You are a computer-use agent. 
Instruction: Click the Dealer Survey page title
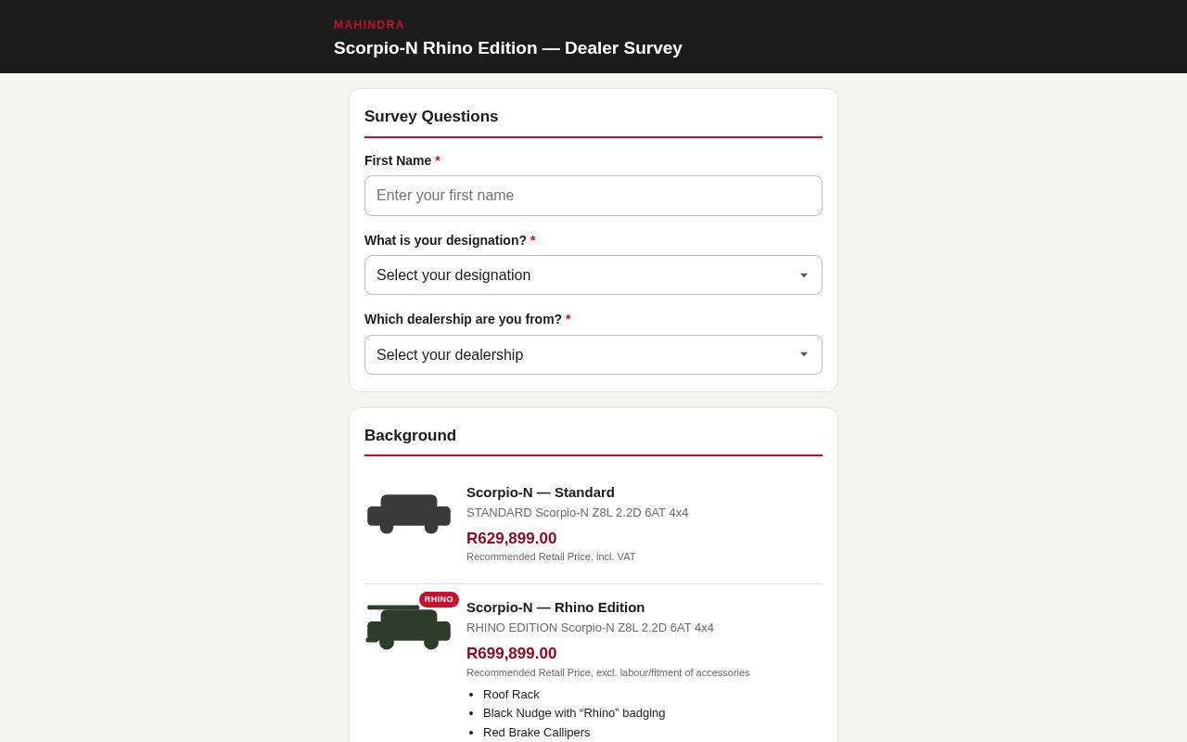(x=508, y=48)
